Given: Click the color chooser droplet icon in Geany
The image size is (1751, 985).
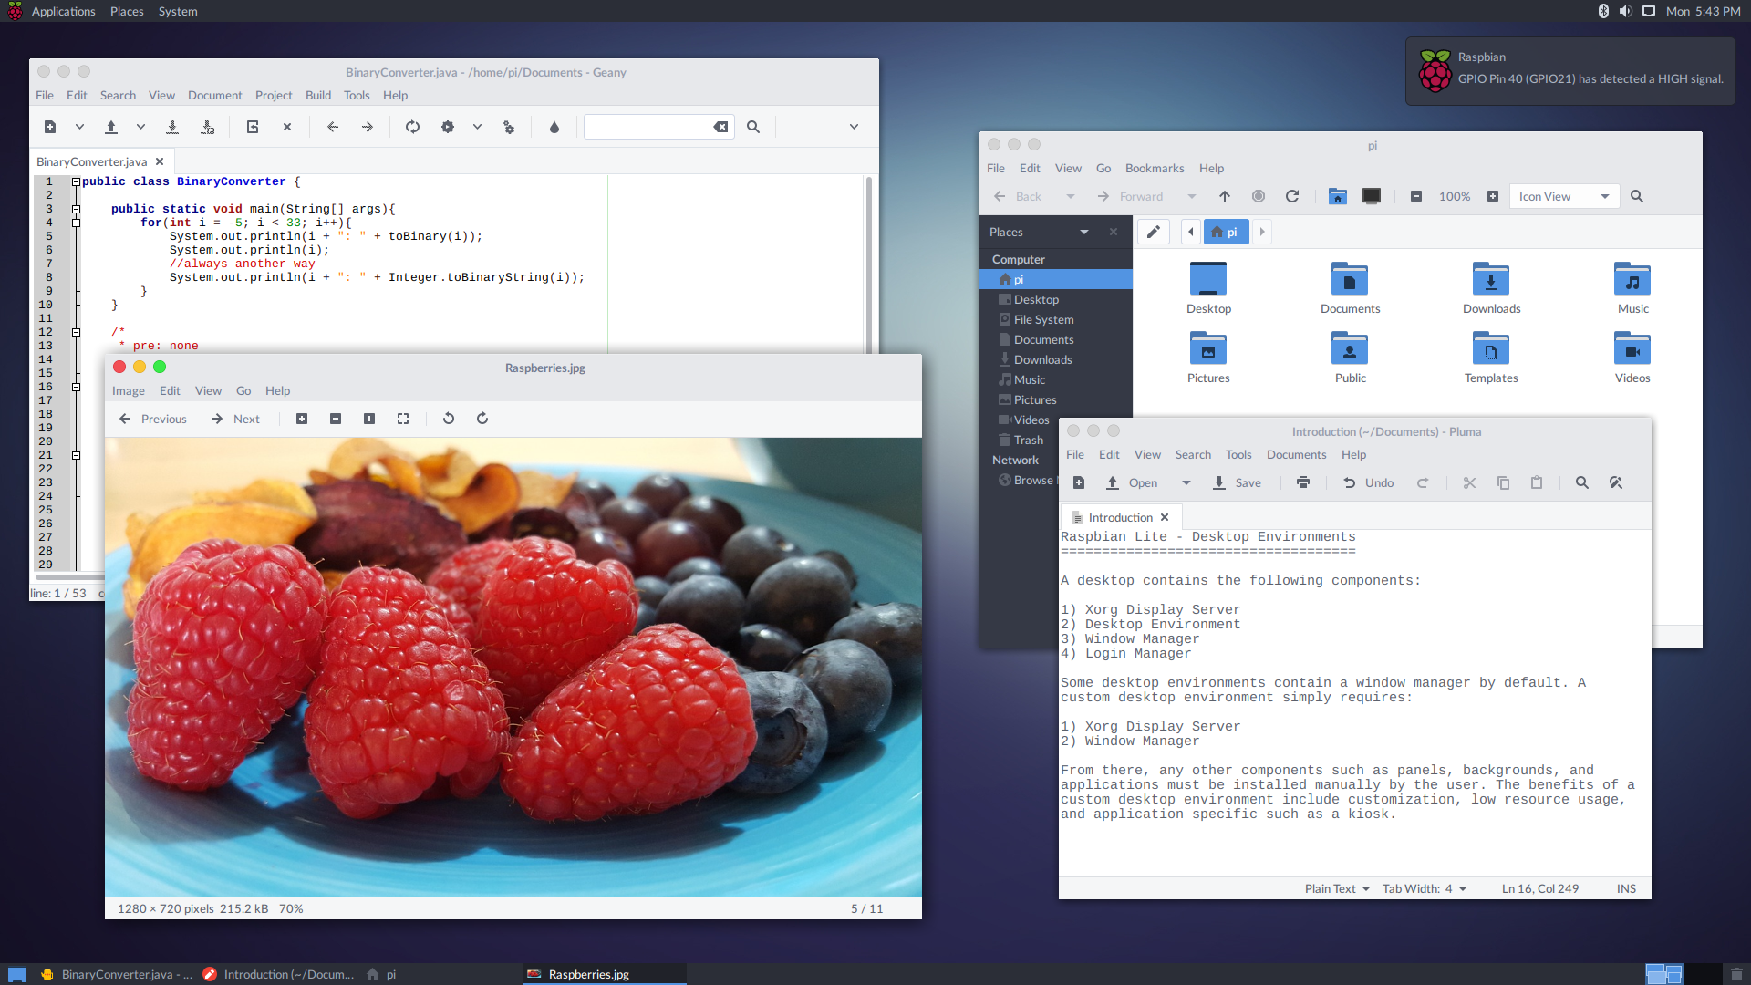Looking at the screenshot, I should (554, 128).
